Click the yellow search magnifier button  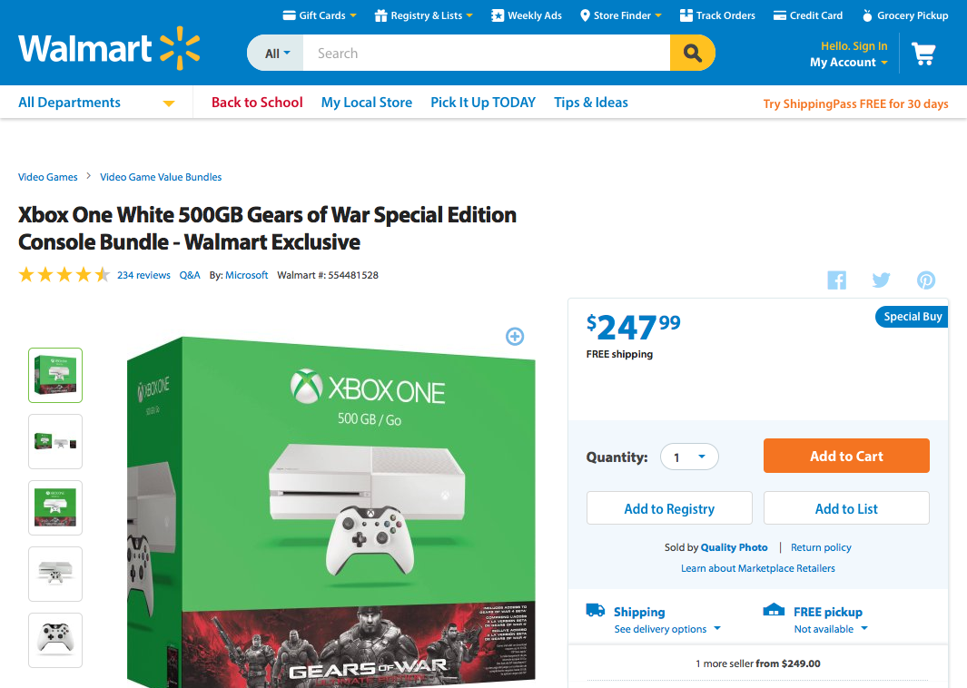pos(692,53)
